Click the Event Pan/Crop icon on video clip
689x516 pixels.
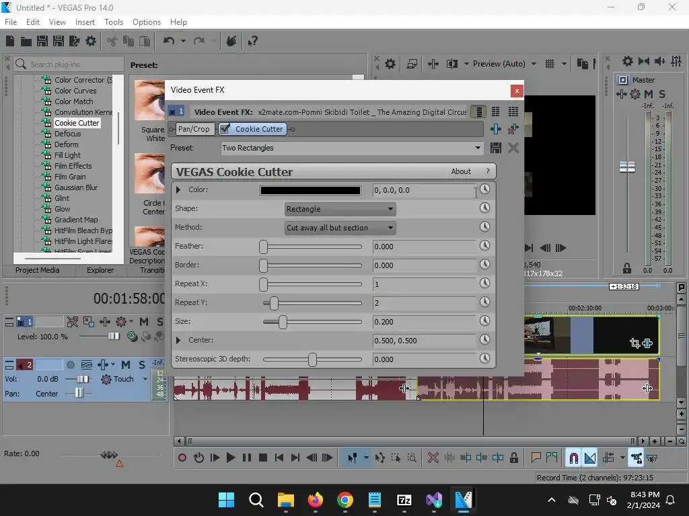pyautogui.click(x=634, y=343)
